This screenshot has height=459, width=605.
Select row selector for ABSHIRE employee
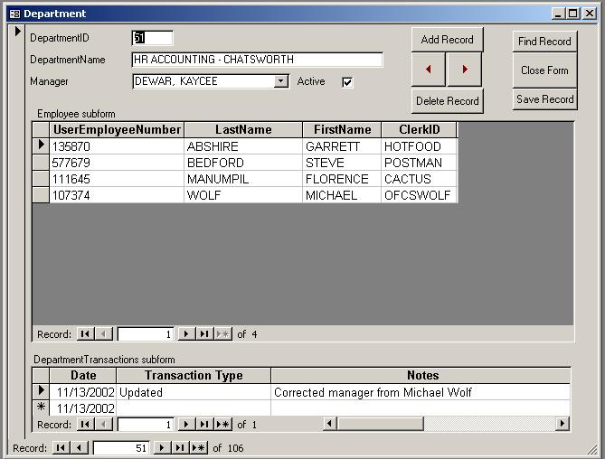tap(41, 146)
